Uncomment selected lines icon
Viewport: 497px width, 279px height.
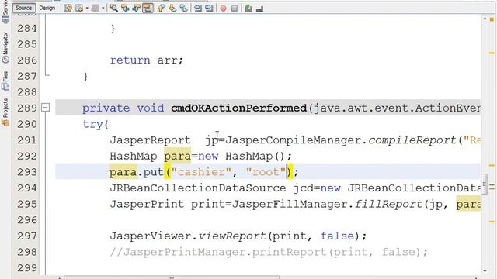click(x=259, y=9)
